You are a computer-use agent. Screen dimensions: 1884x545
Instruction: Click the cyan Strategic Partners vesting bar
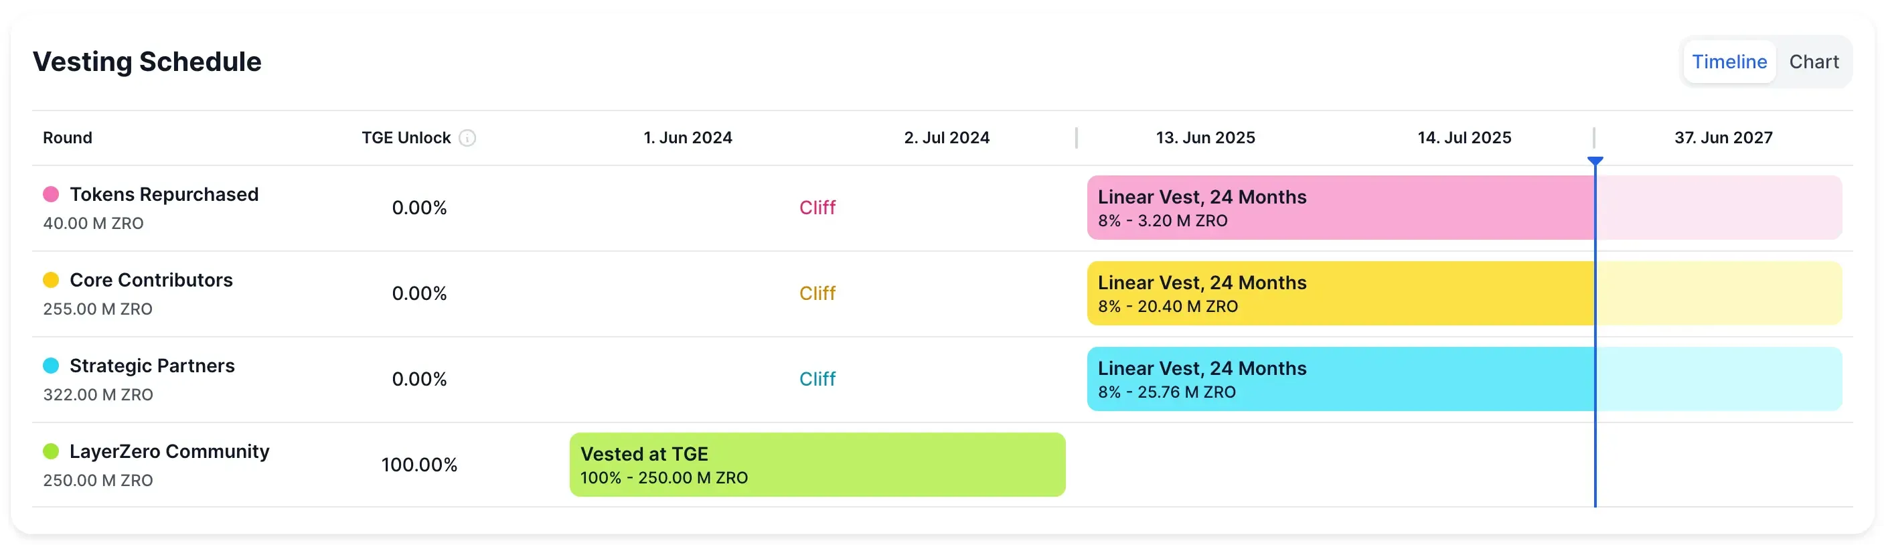[x=1390, y=379]
